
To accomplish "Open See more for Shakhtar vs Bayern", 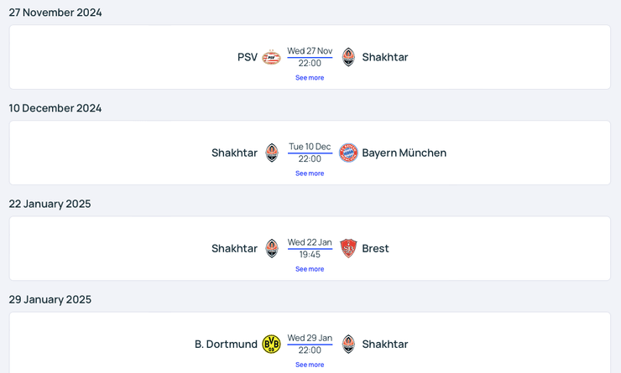I will point(310,174).
